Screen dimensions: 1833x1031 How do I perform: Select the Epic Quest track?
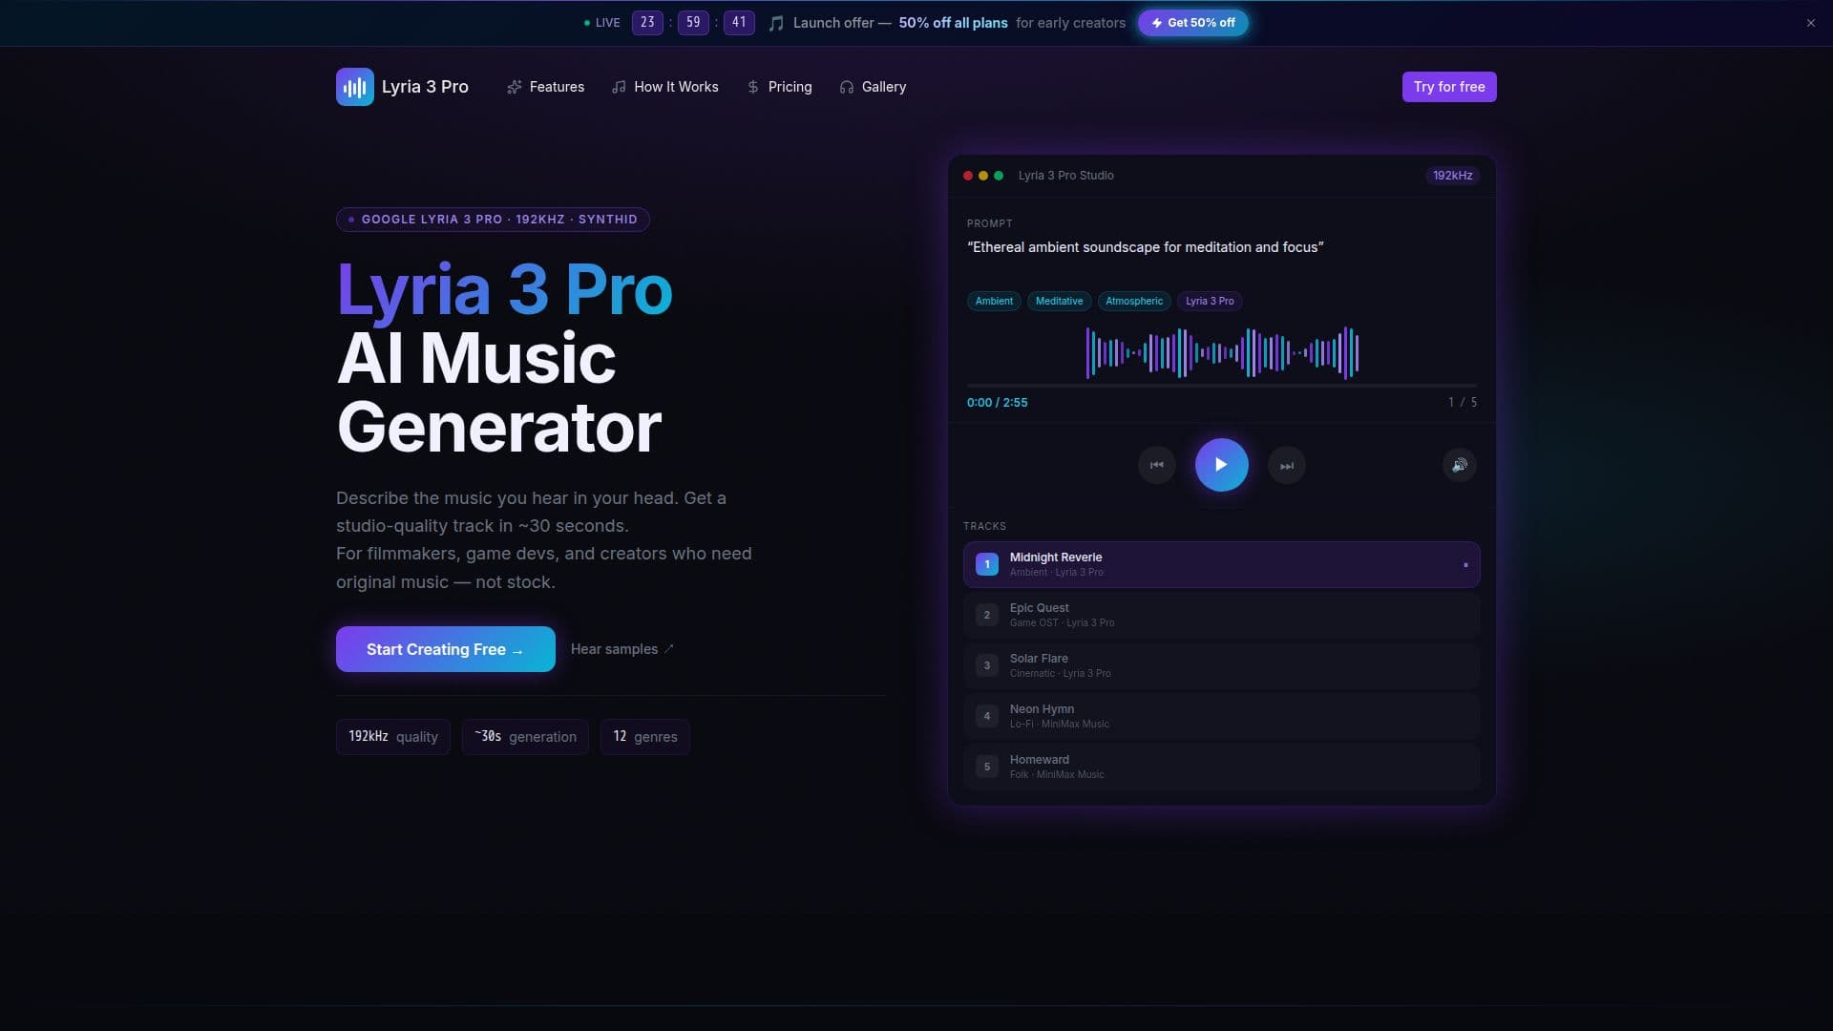tap(1221, 615)
